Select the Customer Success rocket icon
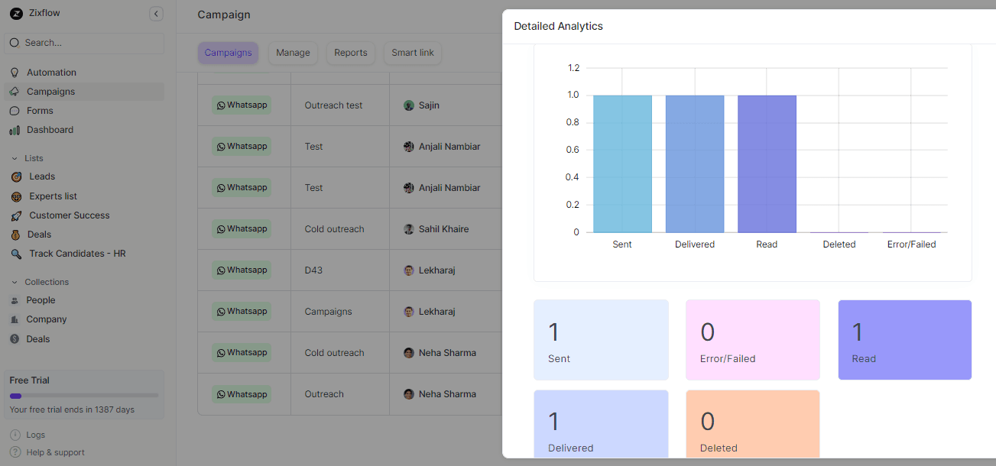The width and height of the screenshot is (996, 466). [x=15, y=215]
